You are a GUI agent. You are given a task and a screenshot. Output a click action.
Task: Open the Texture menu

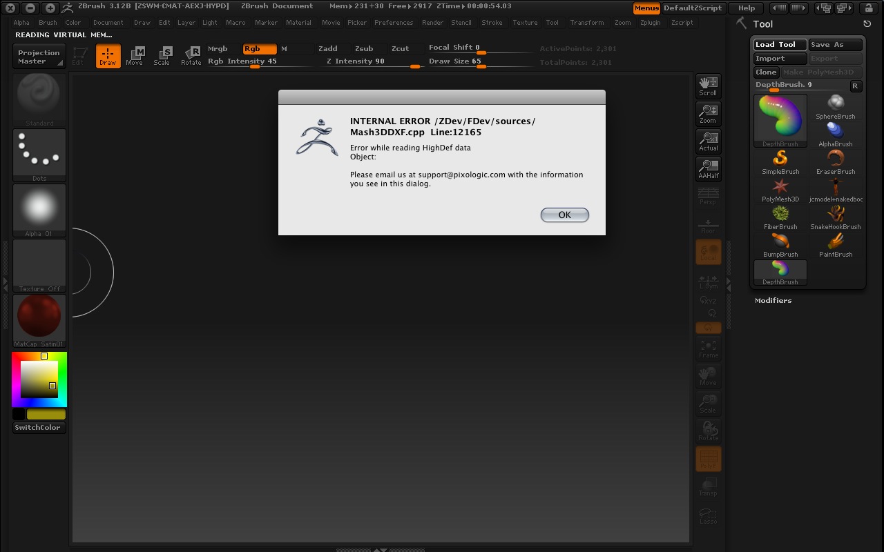525,23
